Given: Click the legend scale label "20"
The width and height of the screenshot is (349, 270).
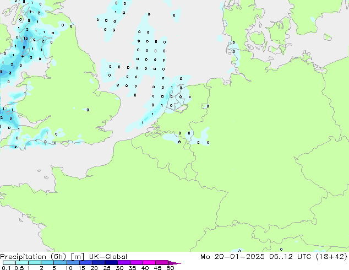Looking at the screenshot, I should pyautogui.click(x=94, y=268).
